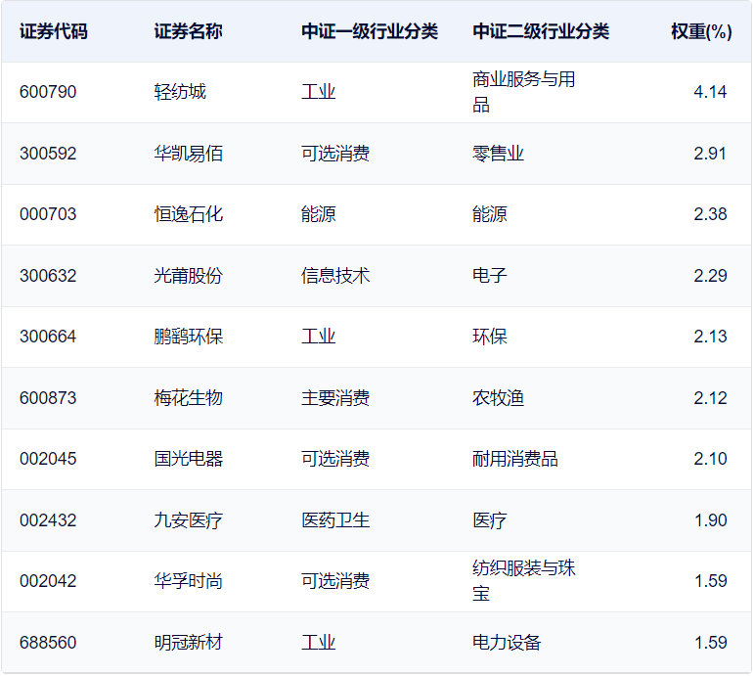
Task: Open the 恒逸石化 entry
Action: (189, 214)
